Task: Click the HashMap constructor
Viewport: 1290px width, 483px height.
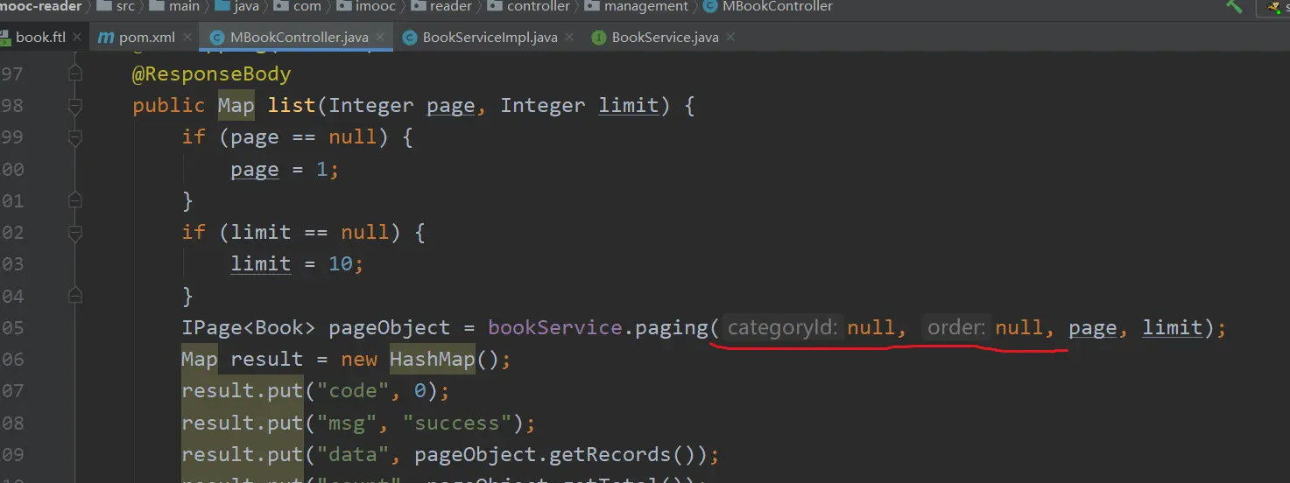Action: click(x=433, y=360)
